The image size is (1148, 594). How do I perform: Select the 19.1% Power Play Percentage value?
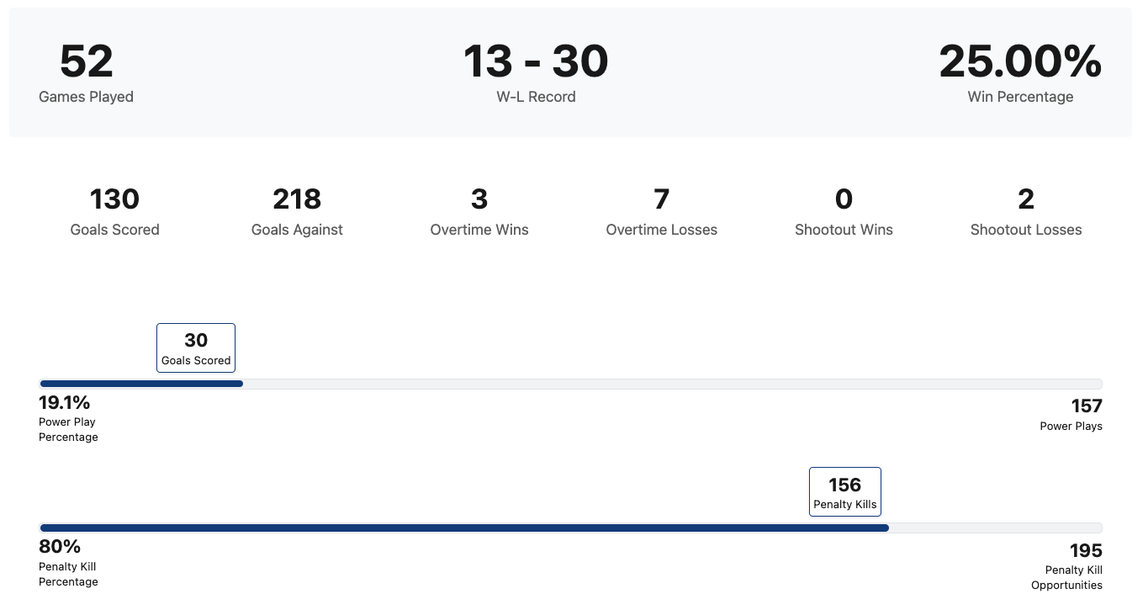point(65,402)
